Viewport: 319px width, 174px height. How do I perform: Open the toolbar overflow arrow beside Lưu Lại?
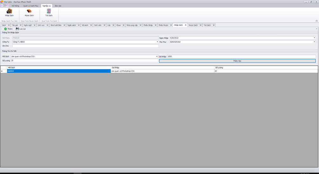(316, 29)
